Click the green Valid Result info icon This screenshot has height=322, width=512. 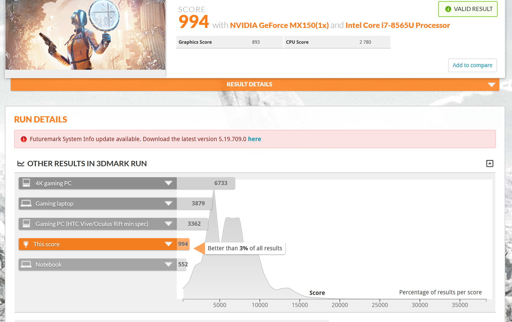pyautogui.click(x=448, y=9)
